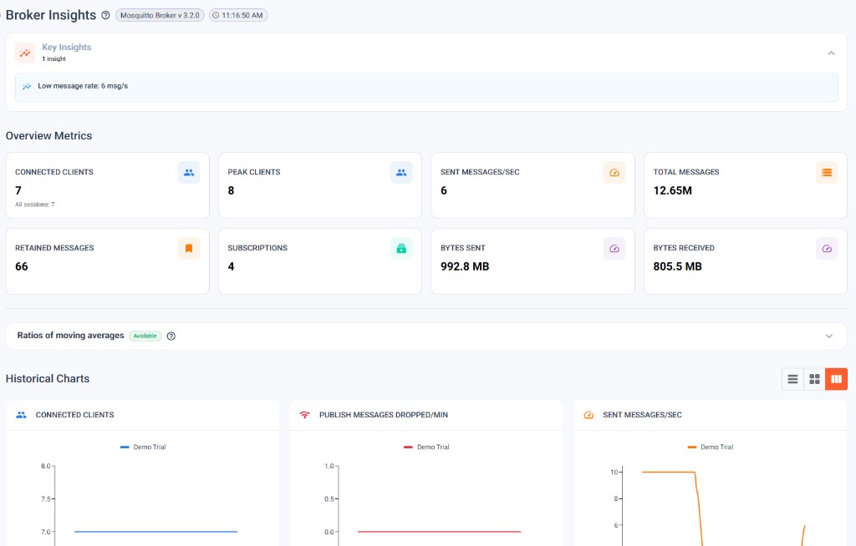Viewport: 856px width, 546px height.
Task: Click the Peak Clients card people icon
Action: click(401, 172)
